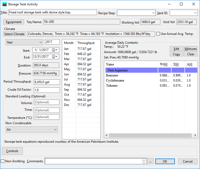Open the End date calendar picker
This screenshot has width=200, height=169.
55,57
